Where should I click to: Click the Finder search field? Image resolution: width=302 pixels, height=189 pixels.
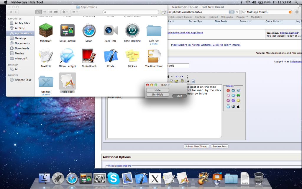[131, 12]
